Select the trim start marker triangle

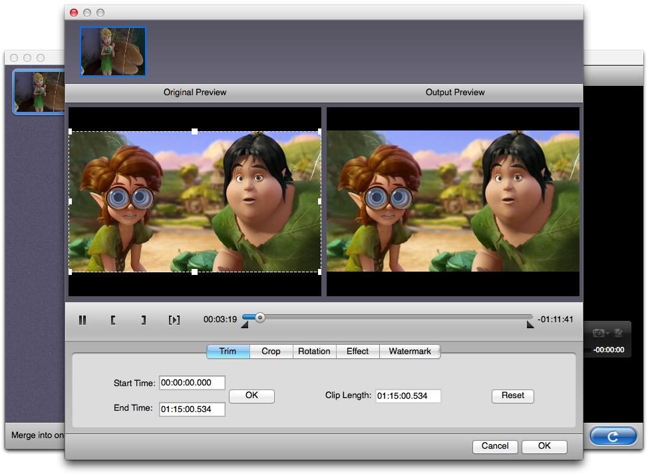[245, 325]
